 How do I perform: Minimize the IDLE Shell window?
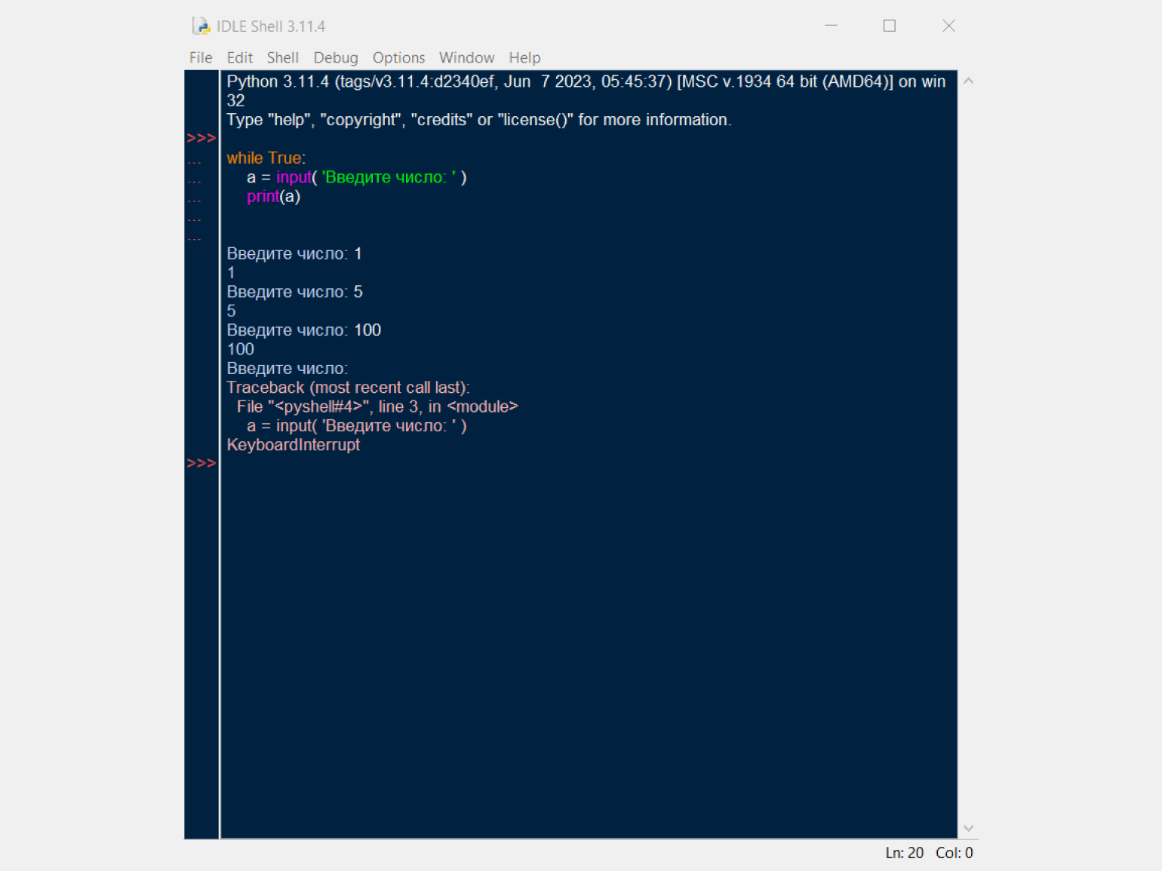(831, 26)
